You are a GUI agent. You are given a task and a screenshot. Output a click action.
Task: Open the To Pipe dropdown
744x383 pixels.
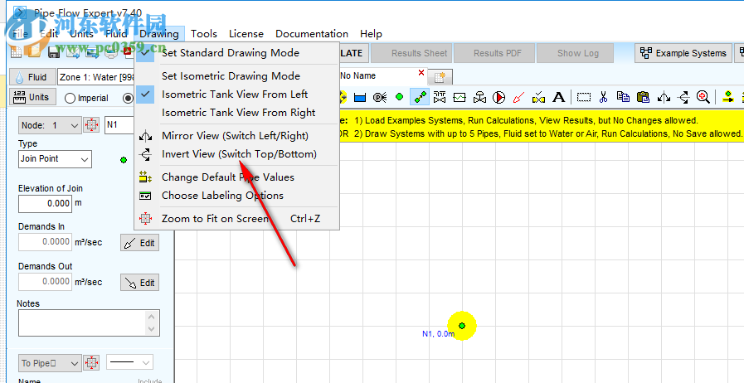click(75, 363)
